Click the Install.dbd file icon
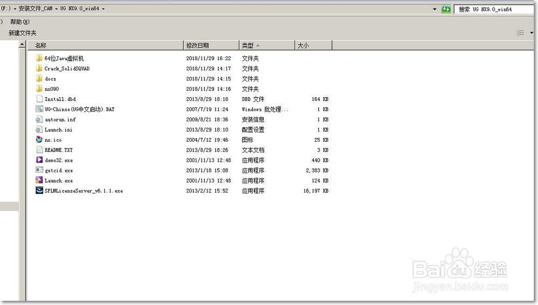This screenshot has width=538, height=305. click(39, 99)
